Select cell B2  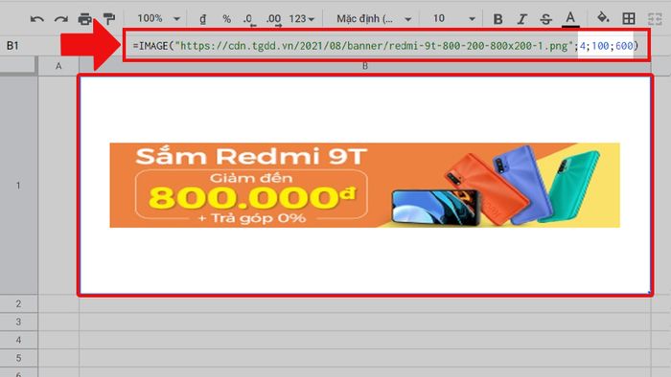point(365,303)
